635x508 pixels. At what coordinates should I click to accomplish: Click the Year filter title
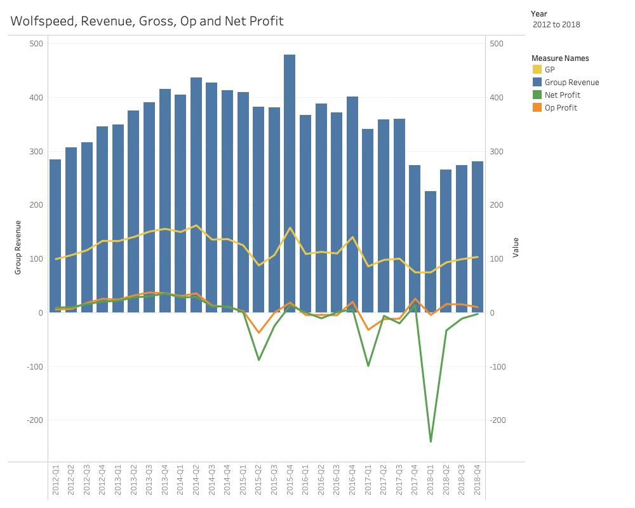coord(538,14)
